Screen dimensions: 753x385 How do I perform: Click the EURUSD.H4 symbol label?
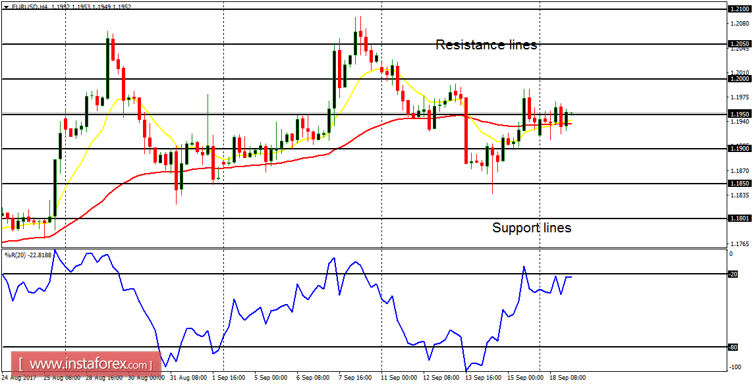26,6
